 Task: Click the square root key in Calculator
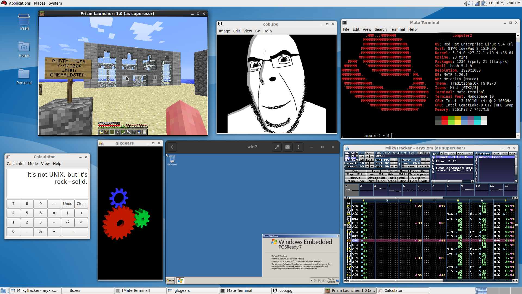pyautogui.click(x=81, y=222)
